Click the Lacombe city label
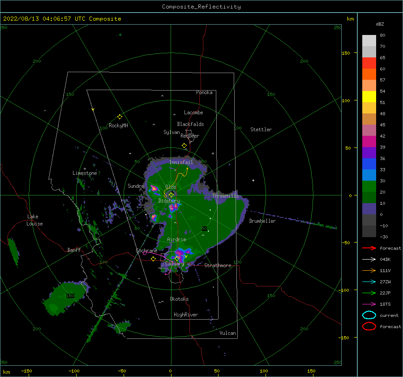 click(193, 113)
